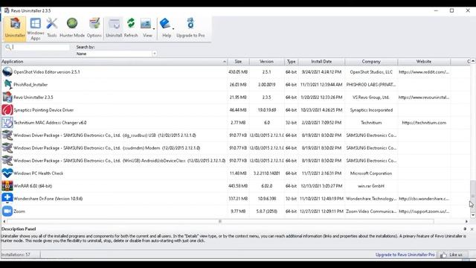This screenshot has height=268, width=476.
Task: Select the PhishRod_Installer icon
Action: (x=7, y=84)
